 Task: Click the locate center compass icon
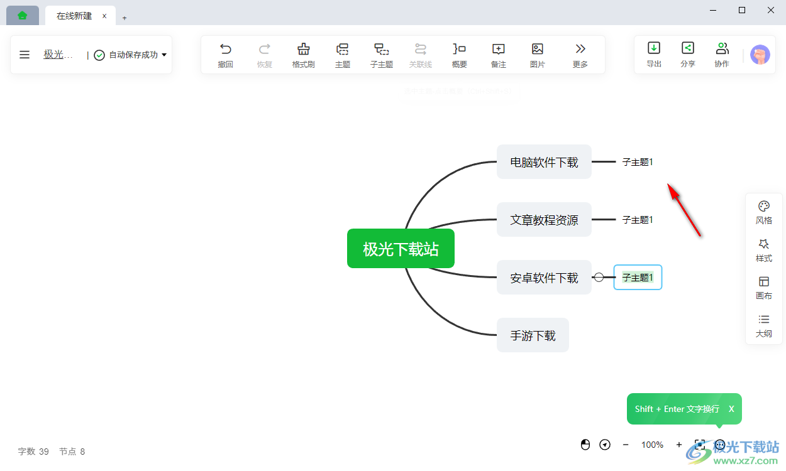(605, 445)
